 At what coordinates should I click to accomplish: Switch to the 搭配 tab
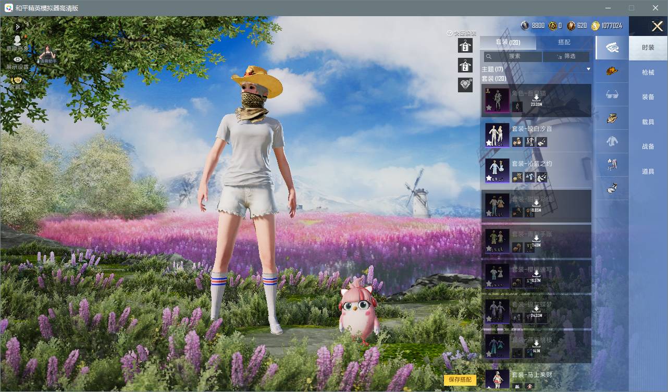pyautogui.click(x=564, y=42)
